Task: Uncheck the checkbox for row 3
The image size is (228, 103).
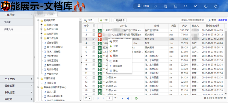Action: click(x=94, y=39)
